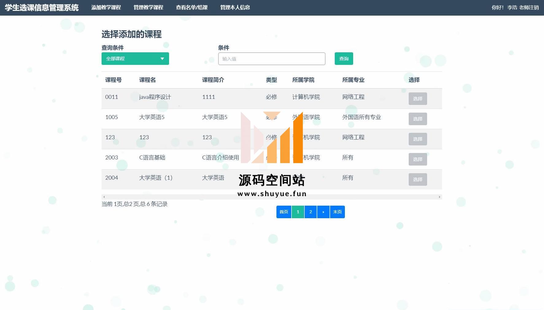Jump to 首页 first page
Viewport: 544px width, 310px height.
(x=284, y=212)
